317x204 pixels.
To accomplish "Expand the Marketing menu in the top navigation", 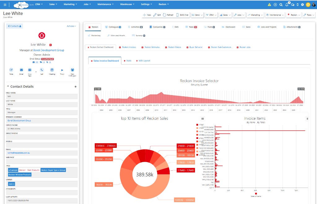I will point(70,4).
